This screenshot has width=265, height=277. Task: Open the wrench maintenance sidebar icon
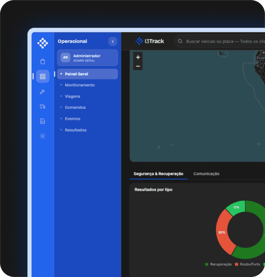42,92
